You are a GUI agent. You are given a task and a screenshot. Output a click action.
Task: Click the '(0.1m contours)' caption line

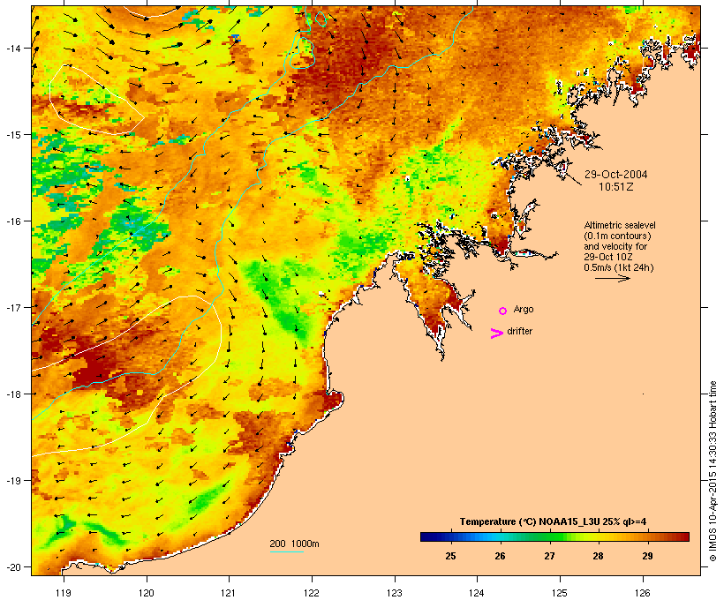coord(618,236)
